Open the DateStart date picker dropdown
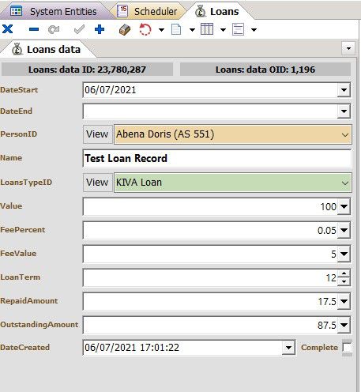The width and height of the screenshot is (361, 392). click(x=344, y=90)
